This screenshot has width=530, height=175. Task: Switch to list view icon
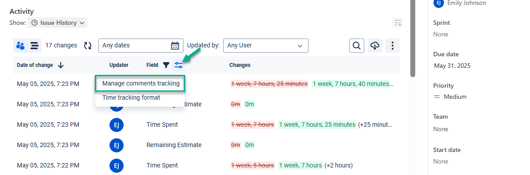35,46
